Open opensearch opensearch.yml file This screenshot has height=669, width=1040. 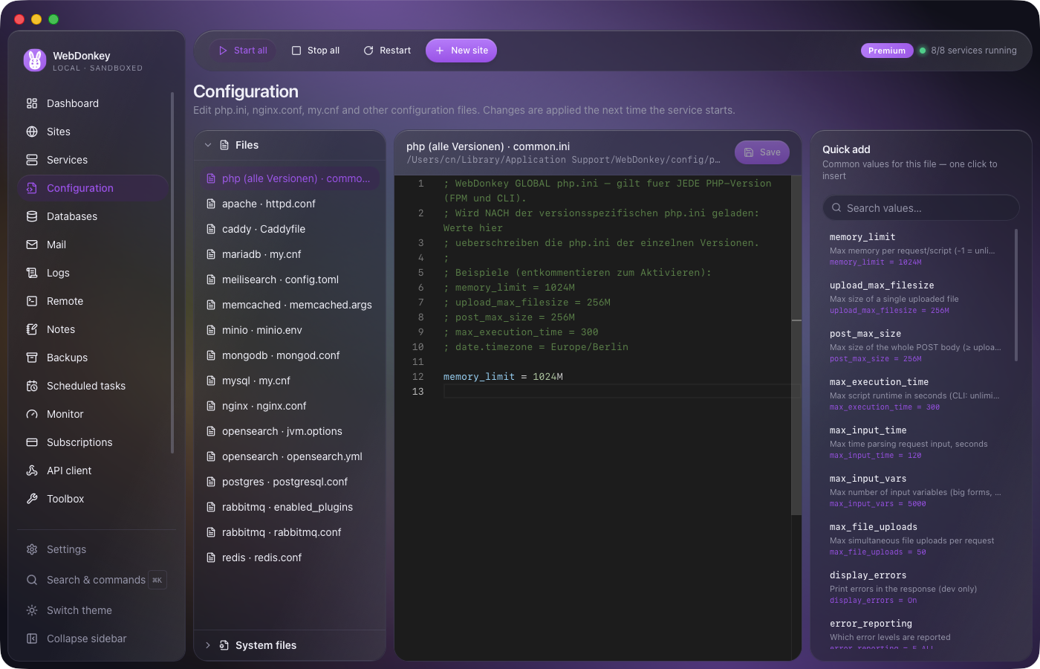pos(290,456)
